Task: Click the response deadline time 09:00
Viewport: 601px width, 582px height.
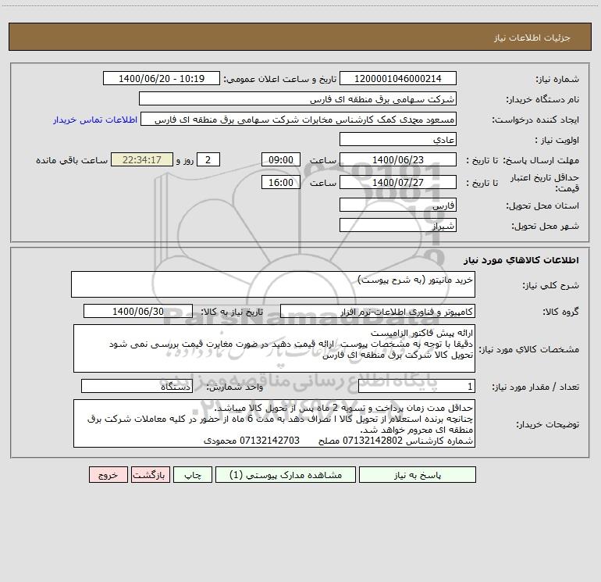Action: (x=280, y=159)
